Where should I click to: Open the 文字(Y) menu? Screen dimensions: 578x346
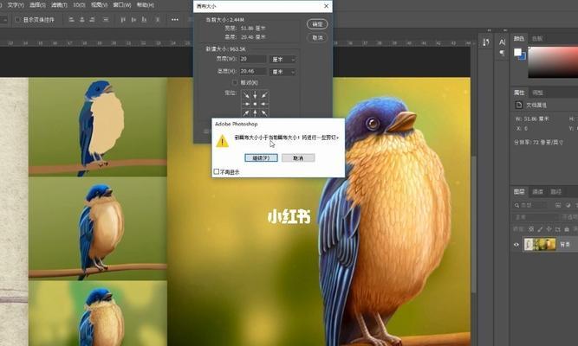(16, 5)
